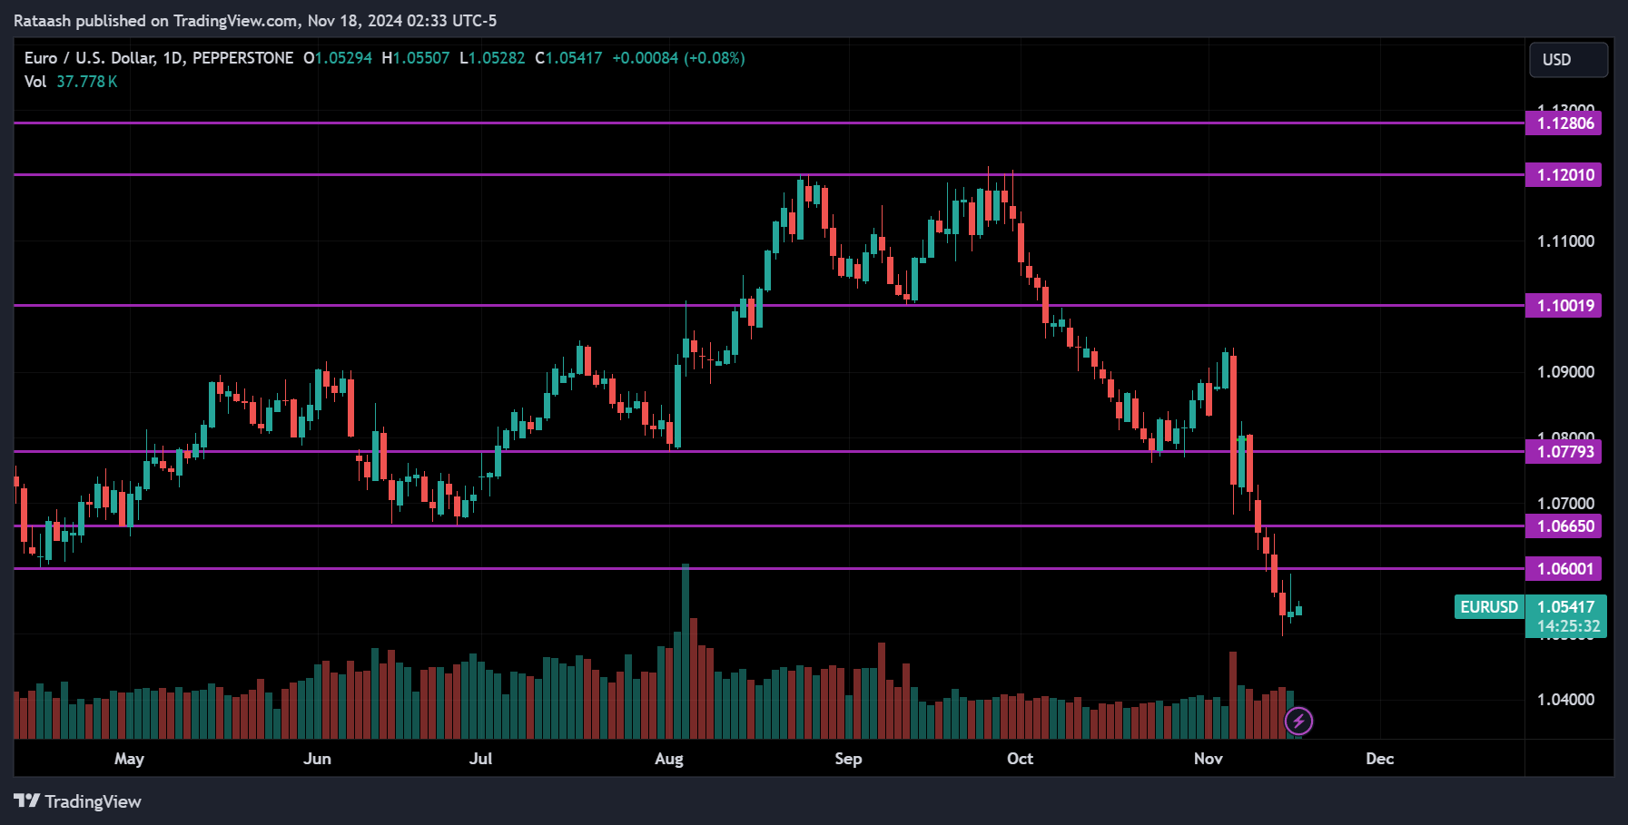The width and height of the screenshot is (1628, 825).
Task: Click the TradingView logo at bottom left
Action: tap(78, 801)
